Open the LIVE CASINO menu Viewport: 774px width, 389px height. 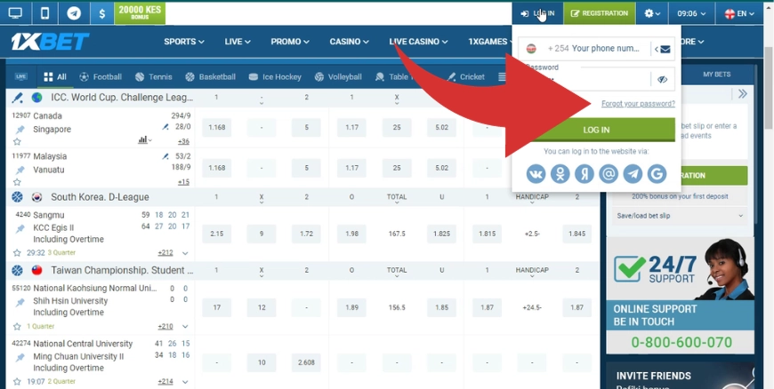coord(418,42)
